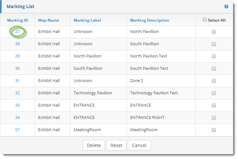Image resolution: width=238 pixels, height=159 pixels.
Task: Select checkbox for South Pavillion Text row
Action: (214, 69)
